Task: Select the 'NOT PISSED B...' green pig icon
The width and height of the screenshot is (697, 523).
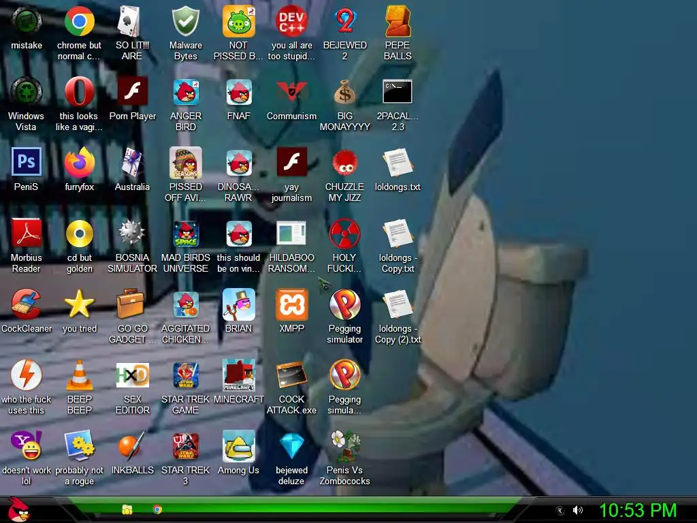Action: point(238,21)
